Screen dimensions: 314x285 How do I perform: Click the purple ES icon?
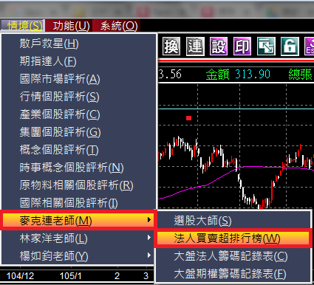tap(310, 47)
